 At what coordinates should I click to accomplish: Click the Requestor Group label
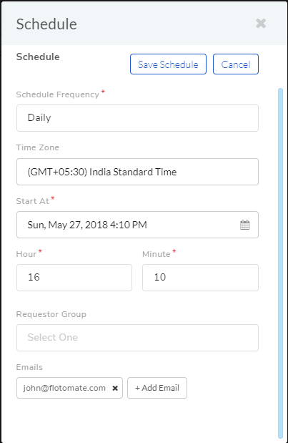click(x=51, y=314)
